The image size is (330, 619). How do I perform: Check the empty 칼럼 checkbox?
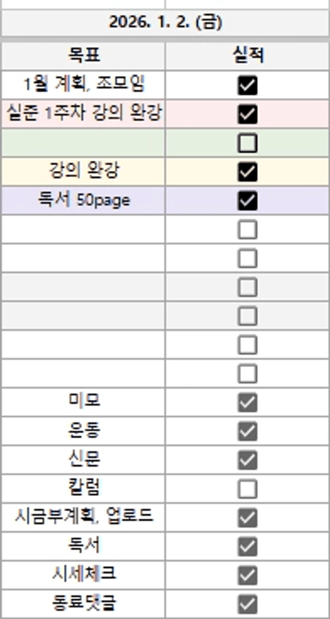click(x=247, y=489)
